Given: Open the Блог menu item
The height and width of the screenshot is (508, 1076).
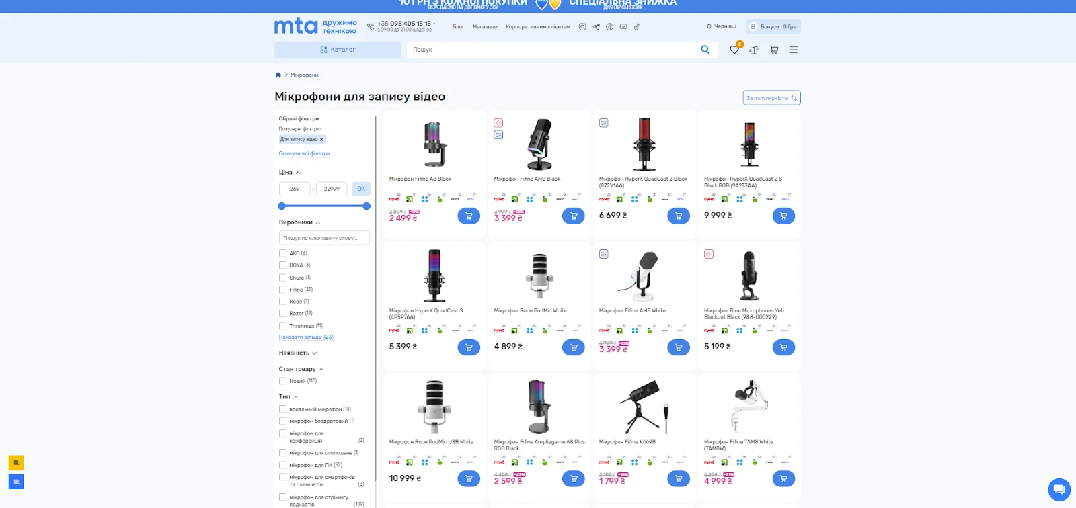Looking at the screenshot, I should pyautogui.click(x=459, y=27).
